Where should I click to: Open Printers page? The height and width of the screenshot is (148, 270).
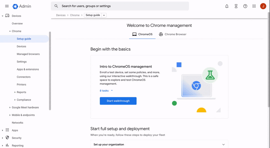tap(21, 84)
